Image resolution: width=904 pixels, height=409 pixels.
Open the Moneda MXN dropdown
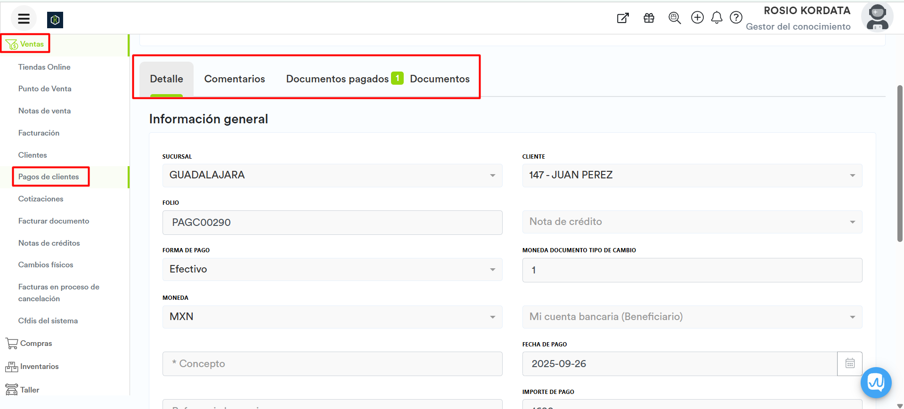point(332,317)
